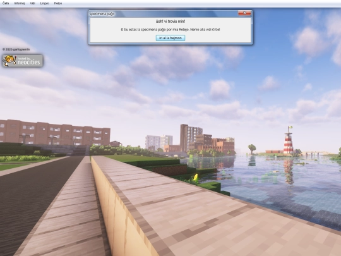
Task: Click the sentence 'ĉi tiu estas la specimena paĝo'
Action: coord(143,29)
